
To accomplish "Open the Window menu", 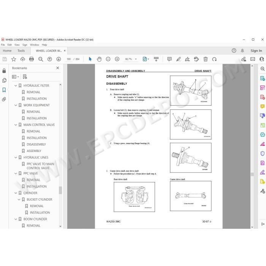I will pos(35,45).
